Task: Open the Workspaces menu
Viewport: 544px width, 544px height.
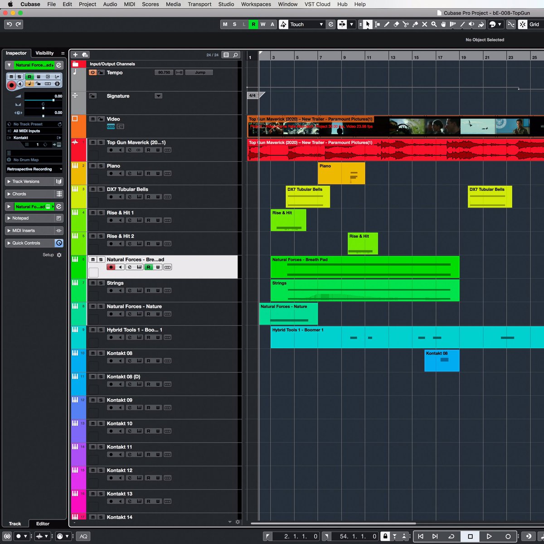Action: point(256,4)
